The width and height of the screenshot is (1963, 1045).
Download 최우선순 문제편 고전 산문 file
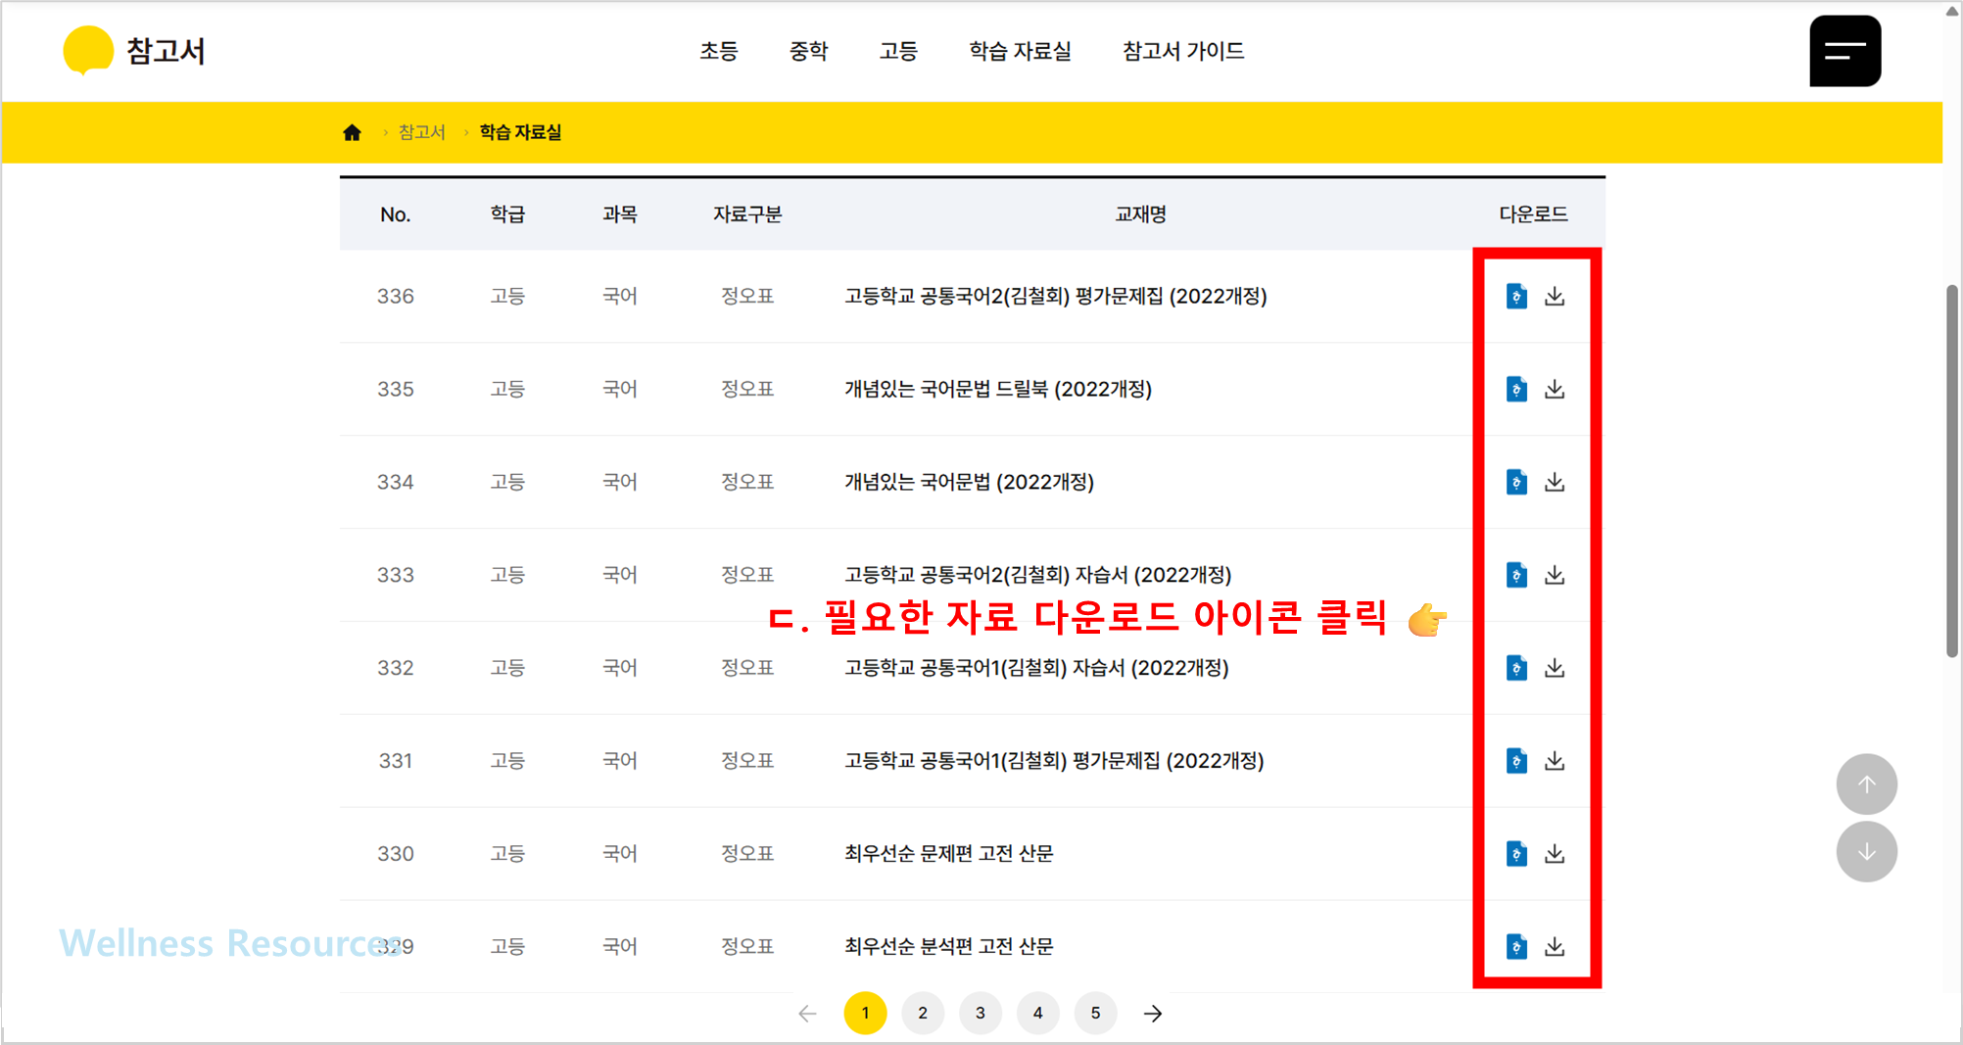[x=1555, y=854]
